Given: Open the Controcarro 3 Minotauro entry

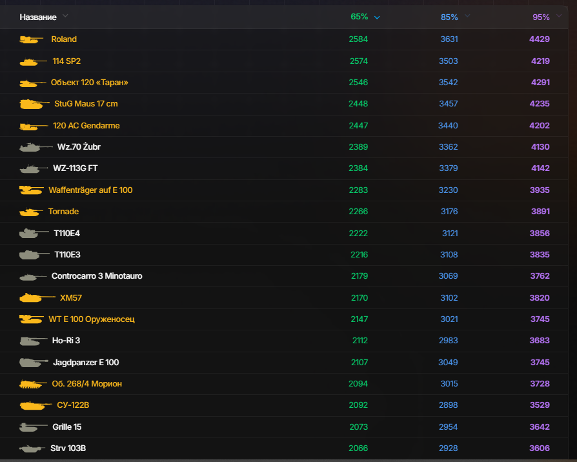Looking at the screenshot, I should point(97,276).
